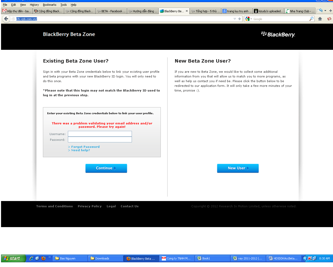Open the View menu

click(23, 5)
